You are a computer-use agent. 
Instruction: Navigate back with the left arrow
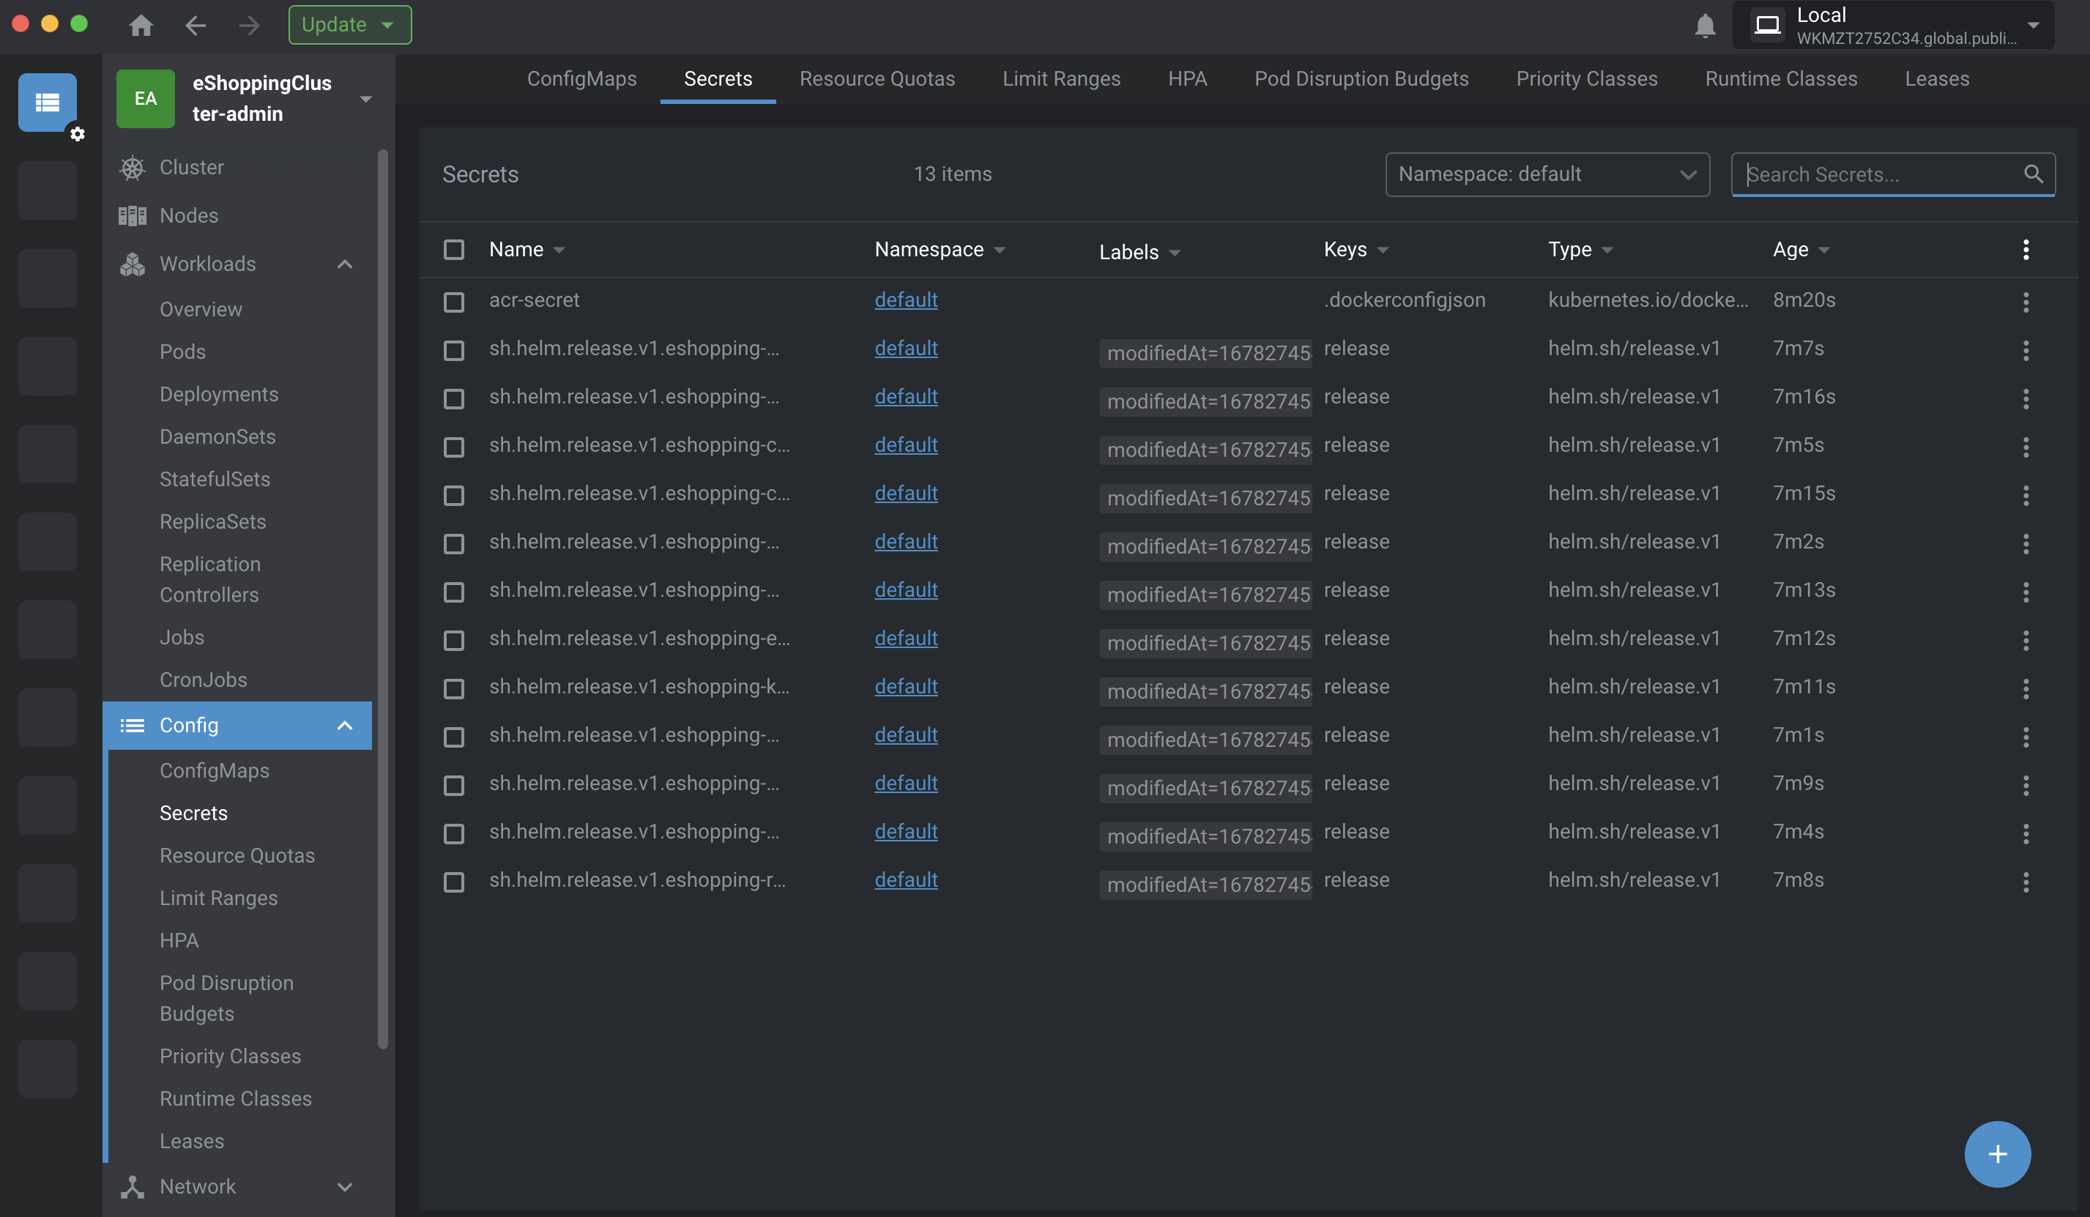(x=195, y=25)
